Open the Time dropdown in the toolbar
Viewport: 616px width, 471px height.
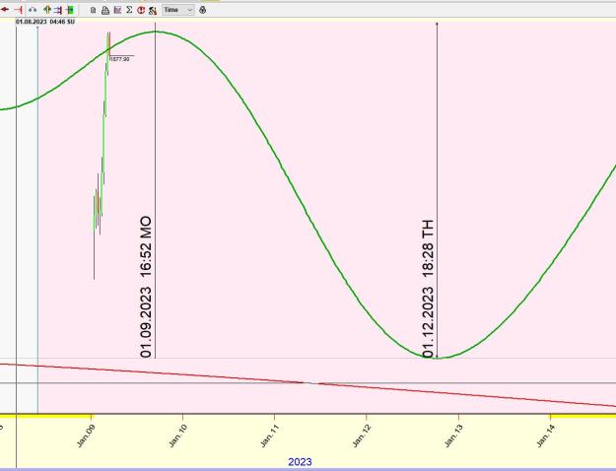[x=178, y=10]
